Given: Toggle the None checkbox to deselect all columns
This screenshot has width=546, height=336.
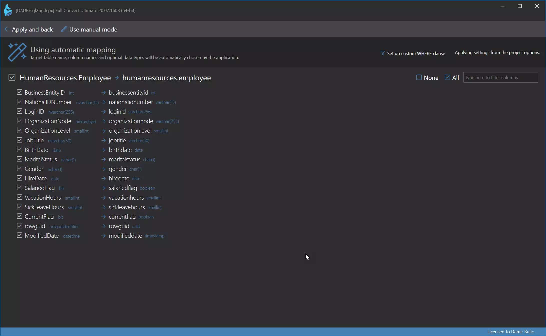Looking at the screenshot, I should (x=419, y=77).
